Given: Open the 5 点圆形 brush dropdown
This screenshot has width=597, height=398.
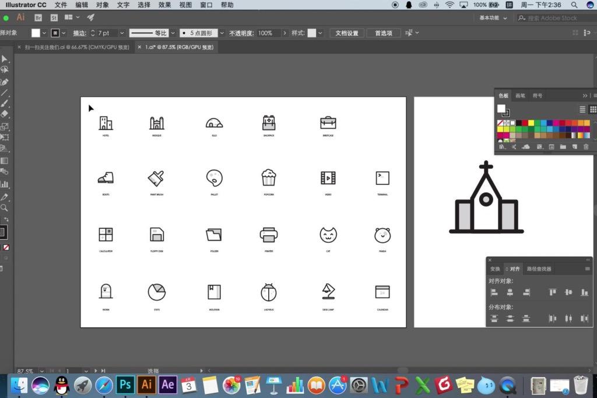Looking at the screenshot, I should click(x=222, y=33).
